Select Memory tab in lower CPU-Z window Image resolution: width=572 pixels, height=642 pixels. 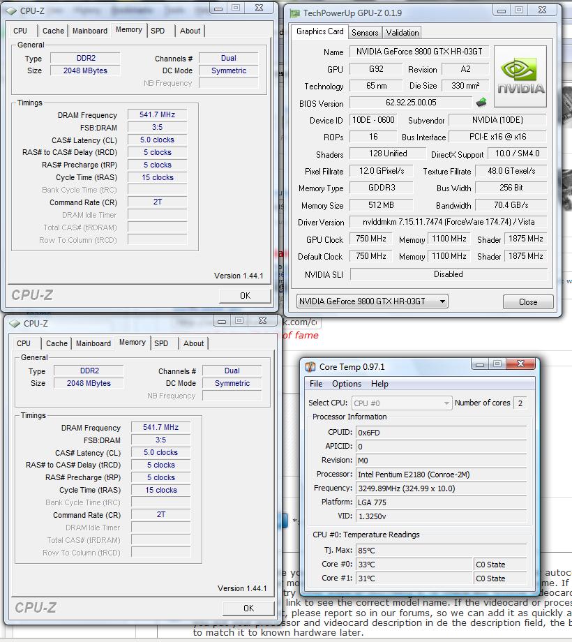click(132, 343)
